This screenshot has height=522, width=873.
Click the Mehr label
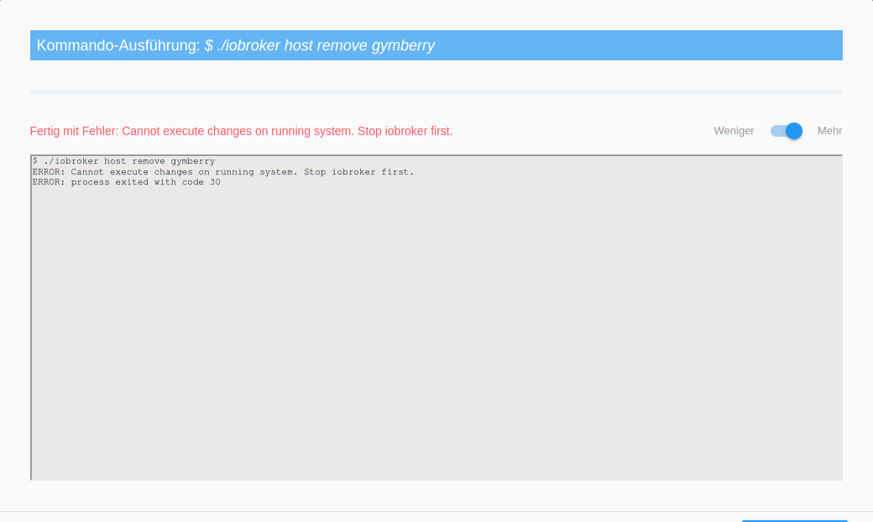pyautogui.click(x=829, y=131)
